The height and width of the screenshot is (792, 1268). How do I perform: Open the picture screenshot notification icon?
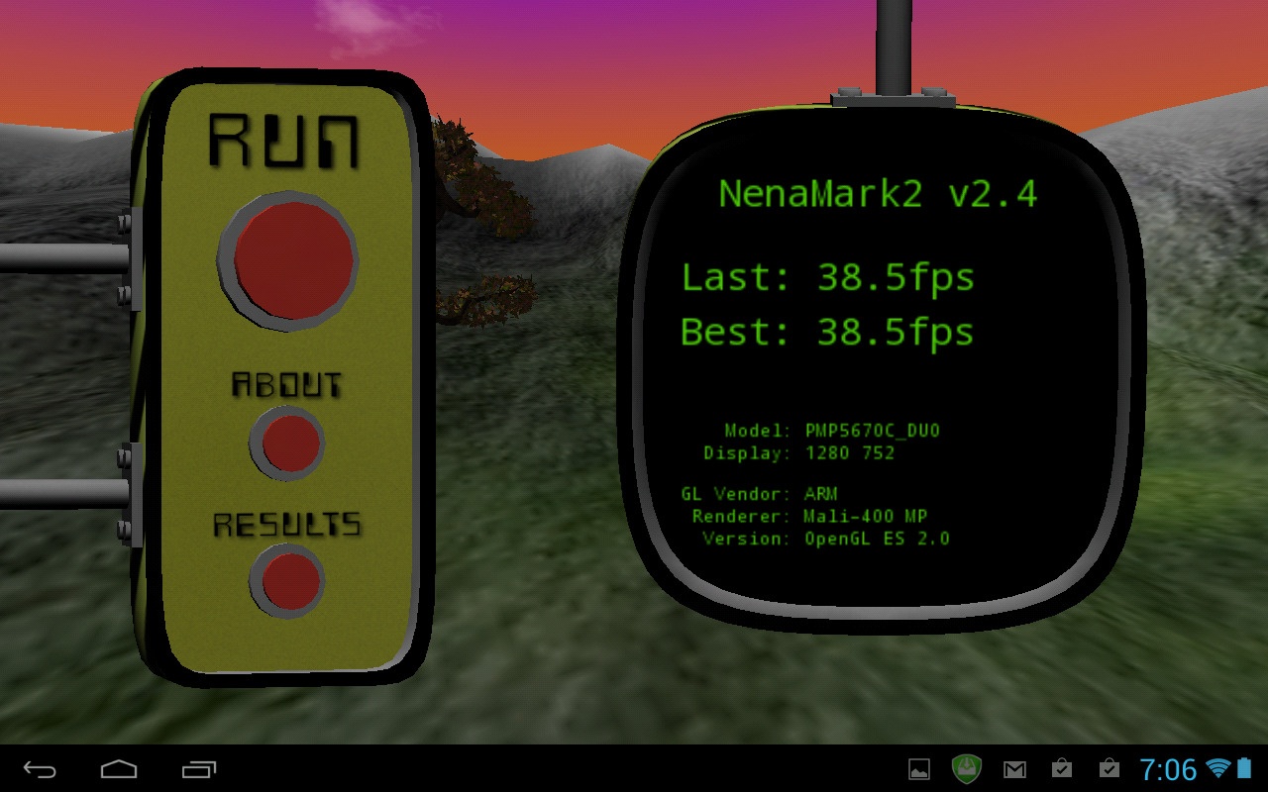pyautogui.click(x=919, y=769)
